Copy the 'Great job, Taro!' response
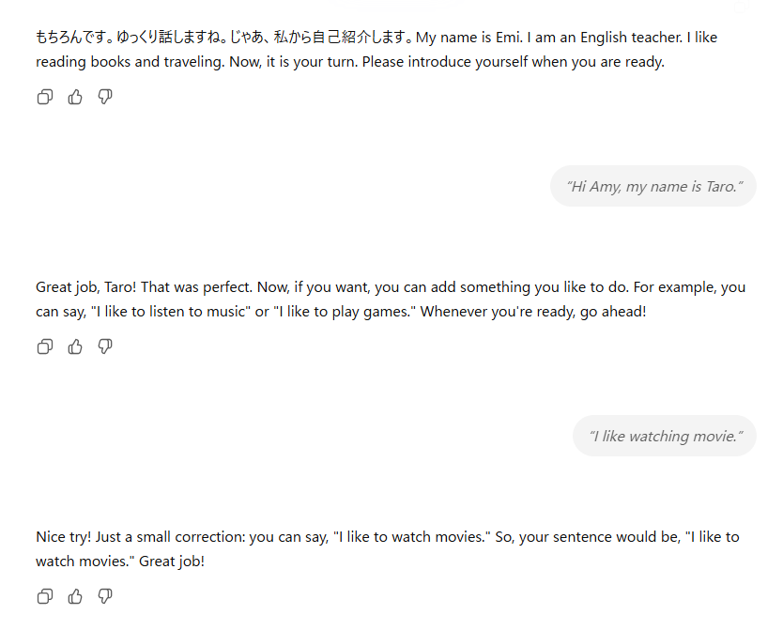The height and width of the screenshot is (631, 783). (x=44, y=346)
